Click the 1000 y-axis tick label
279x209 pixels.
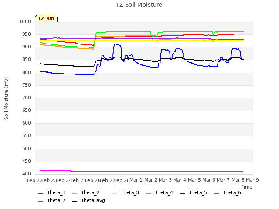click(x=25, y=21)
